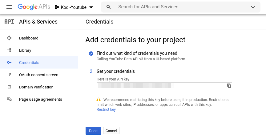Image resolution: width=266 pixels, height=138 pixels.
Task: Click the Credentials key icon
Action: [x=9, y=63]
